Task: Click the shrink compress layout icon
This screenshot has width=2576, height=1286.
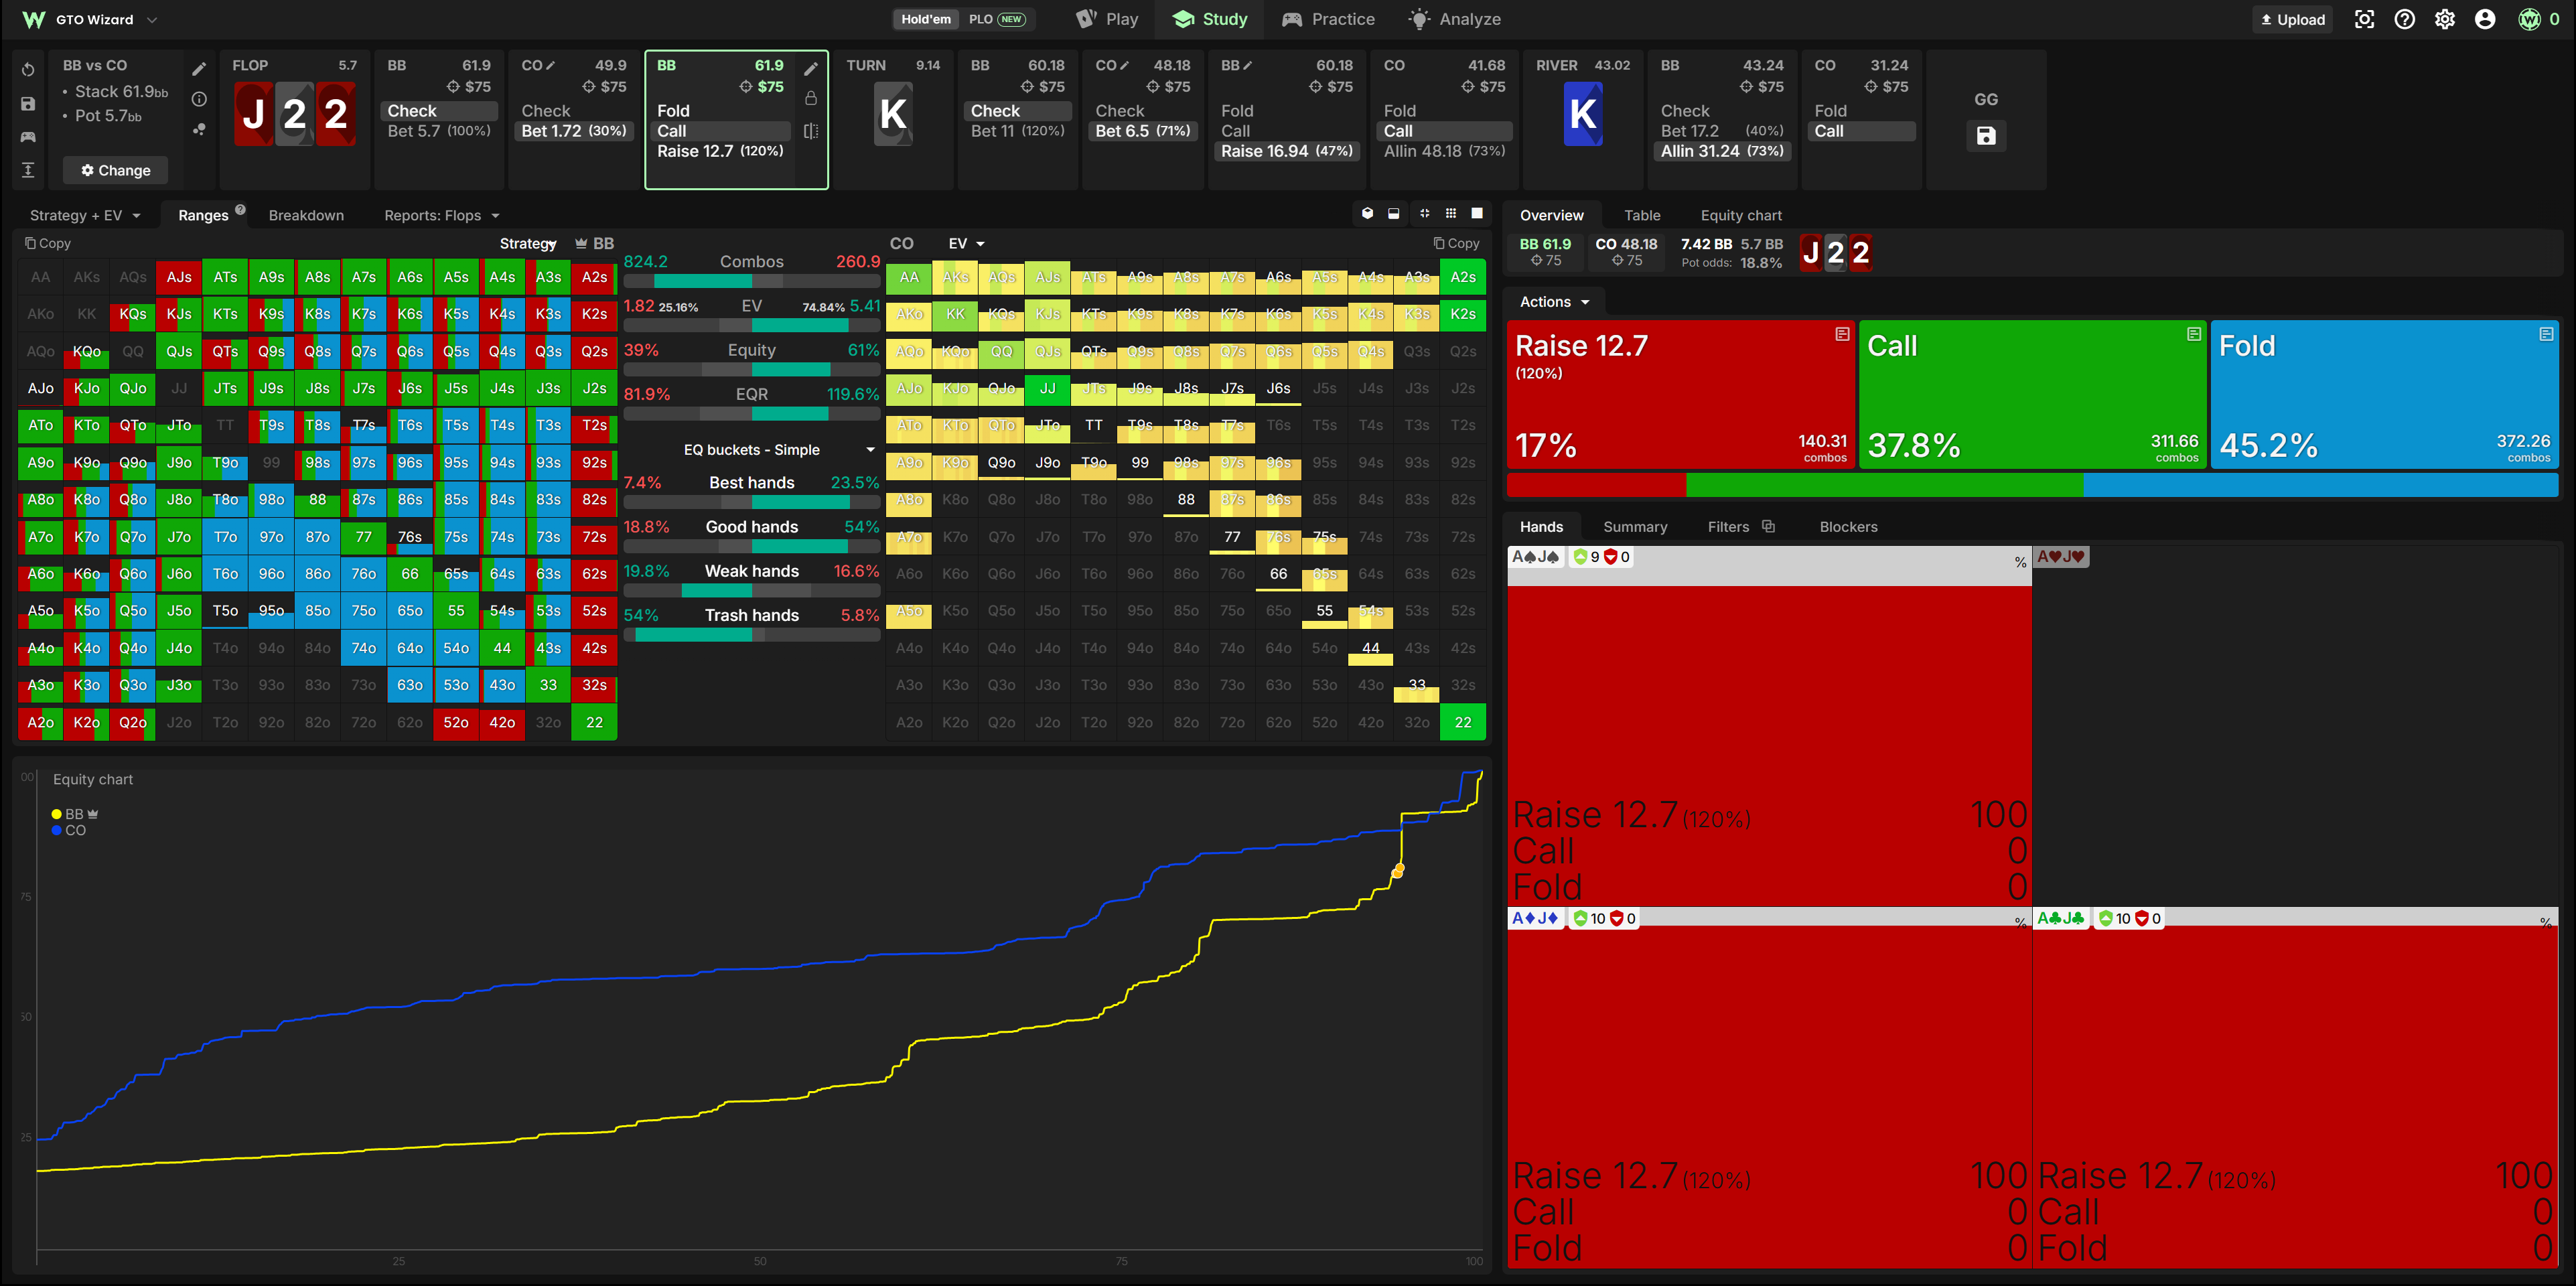Action: click(x=1424, y=213)
